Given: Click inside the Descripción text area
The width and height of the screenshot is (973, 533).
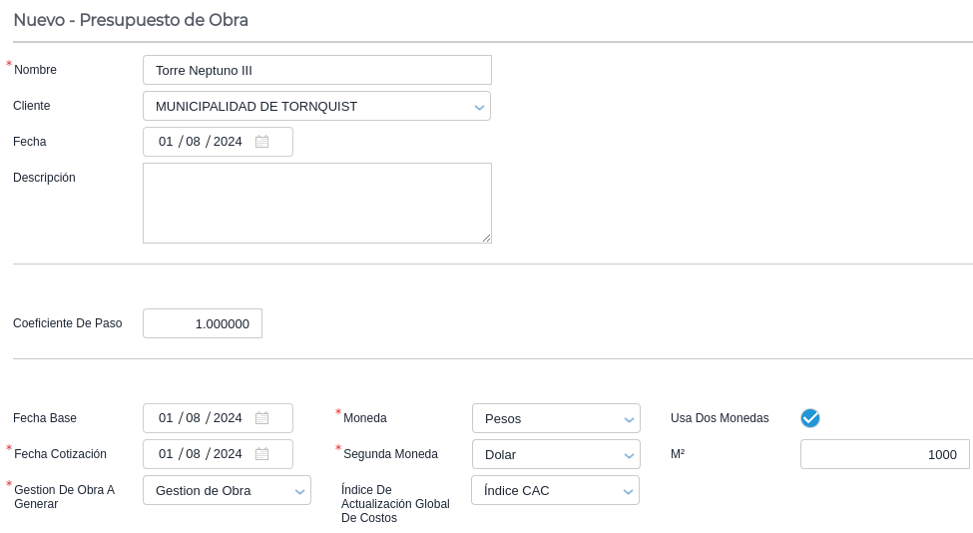Looking at the screenshot, I should tap(317, 203).
